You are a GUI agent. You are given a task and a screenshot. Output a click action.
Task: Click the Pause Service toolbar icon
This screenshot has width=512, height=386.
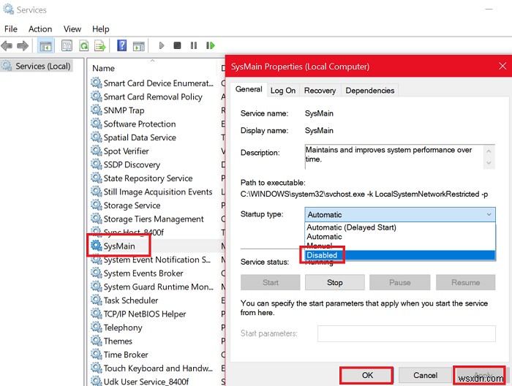click(194, 45)
